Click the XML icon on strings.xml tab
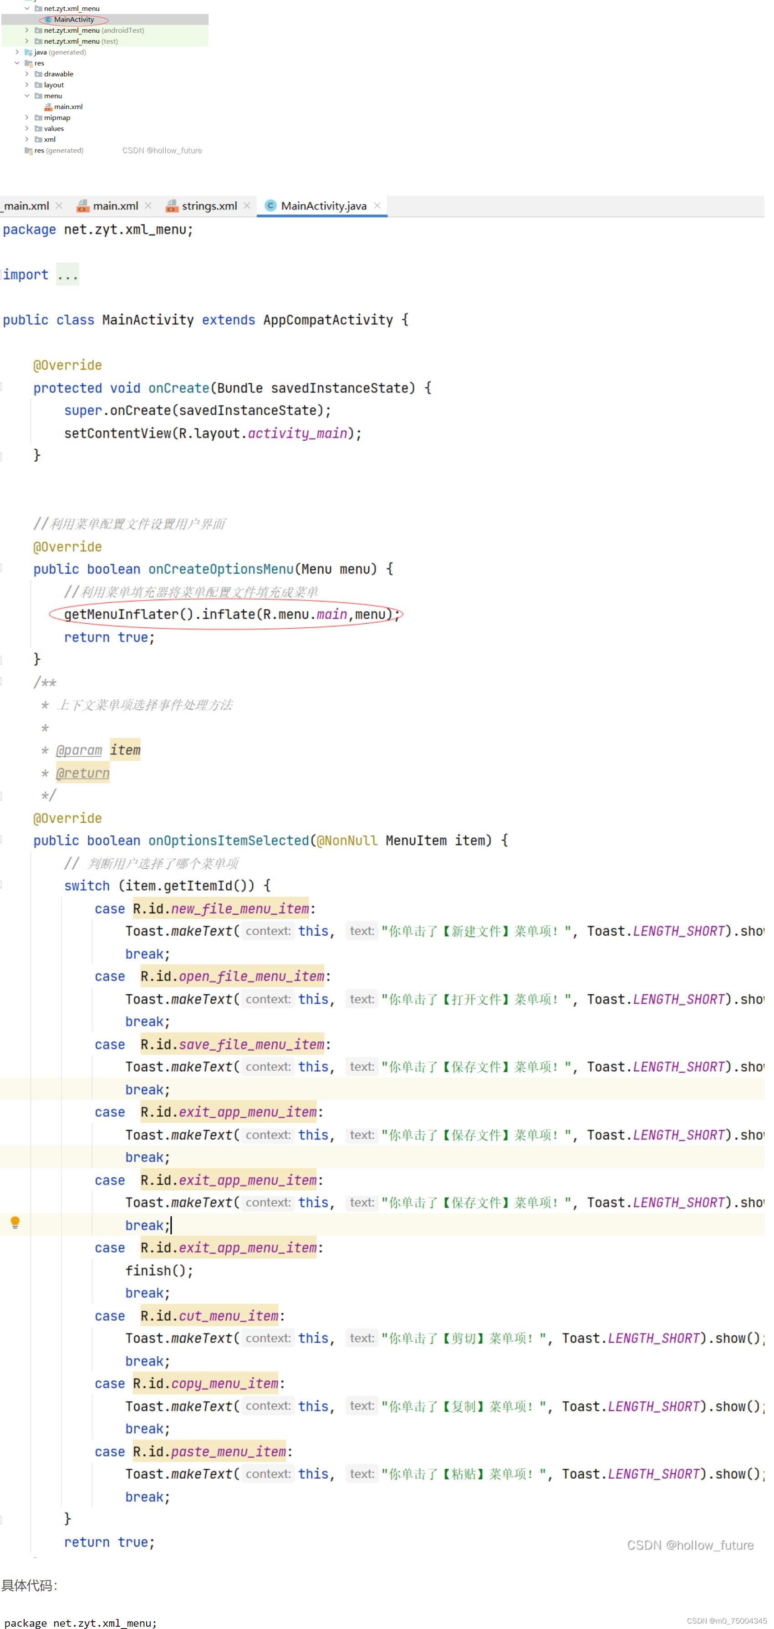This screenshot has height=1629, width=774. pyautogui.click(x=172, y=206)
